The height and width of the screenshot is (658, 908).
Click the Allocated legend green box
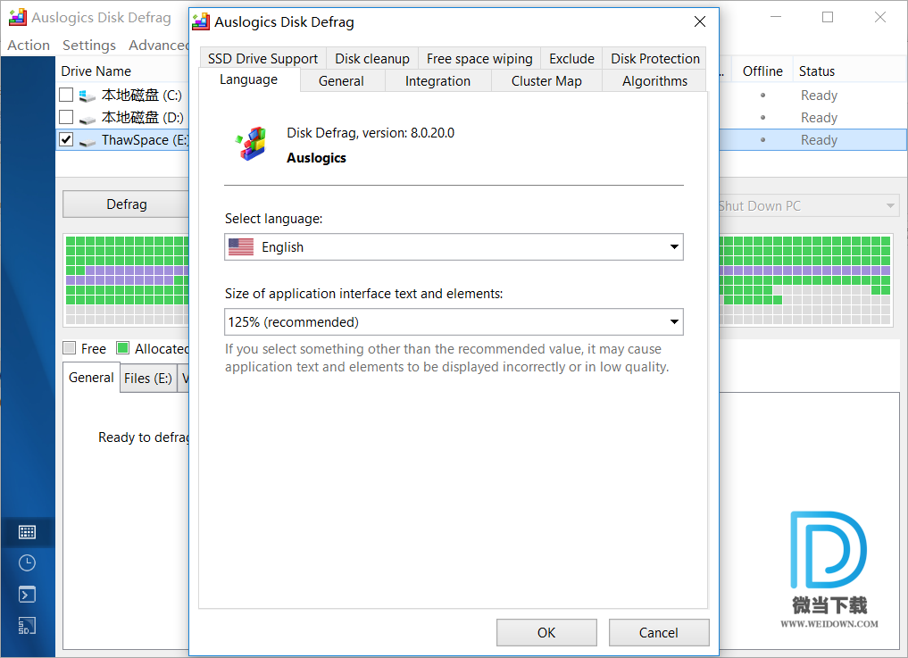tap(123, 347)
